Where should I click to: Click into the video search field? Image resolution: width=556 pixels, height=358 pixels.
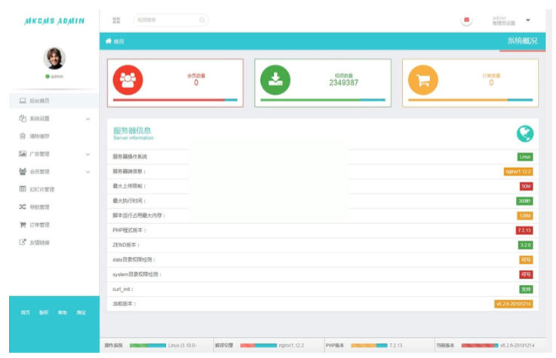tap(166, 20)
